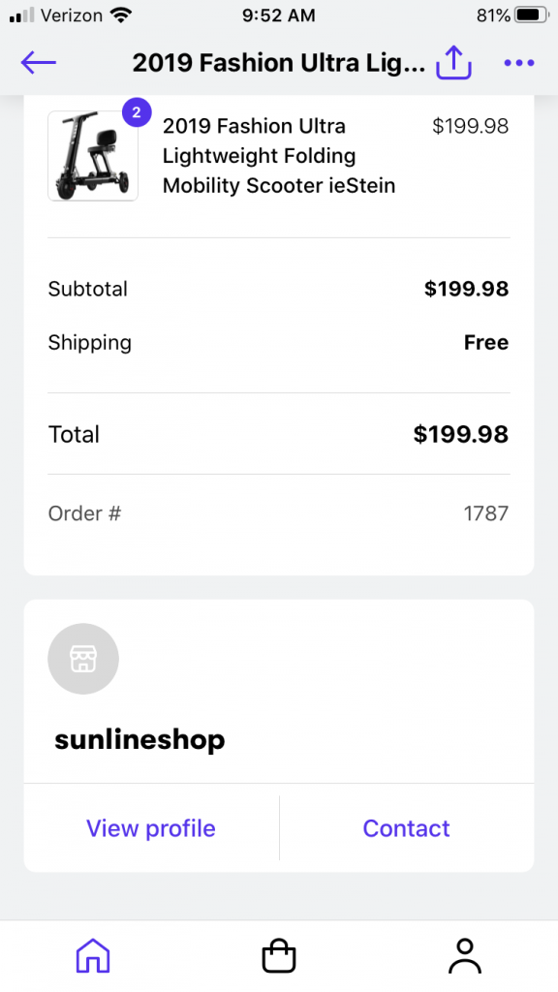Go to the Home tab icon
Image resolution: width=558 pixels, height=992 pixels.
click(x=93, y=955)
